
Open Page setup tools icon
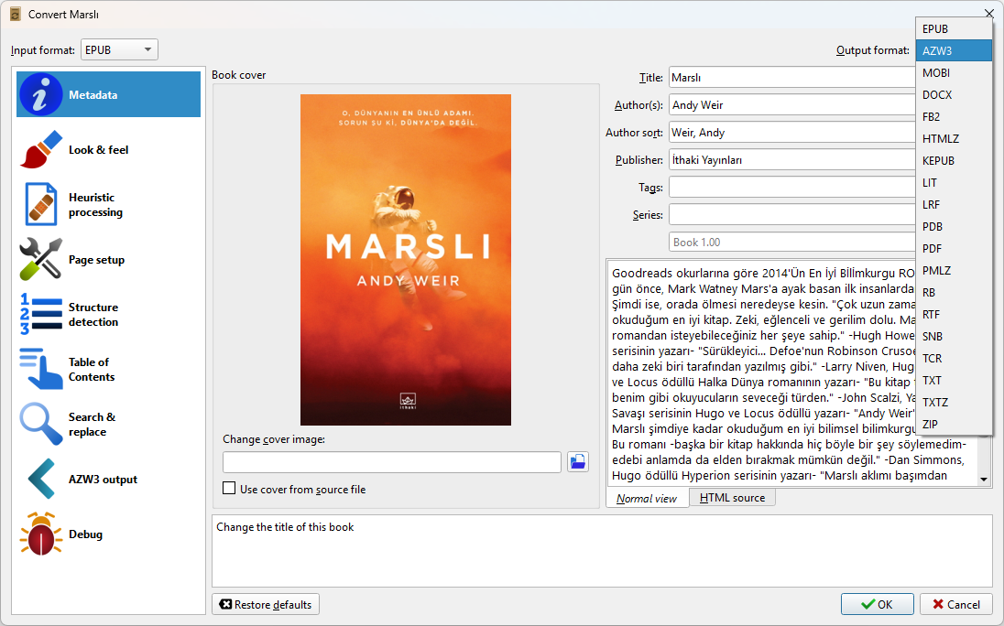(41, 260)
